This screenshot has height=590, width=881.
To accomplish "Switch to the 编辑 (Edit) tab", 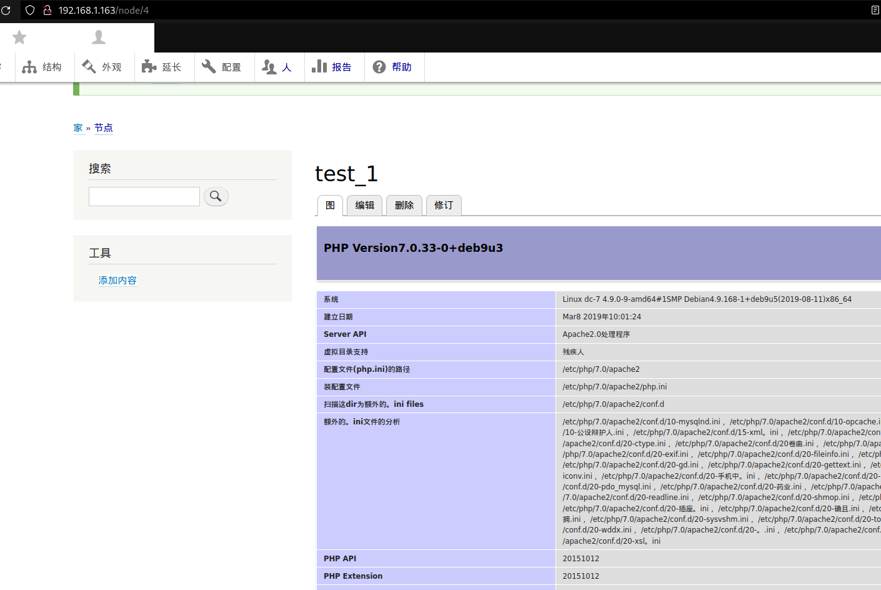I will click(x=364, y=205).
